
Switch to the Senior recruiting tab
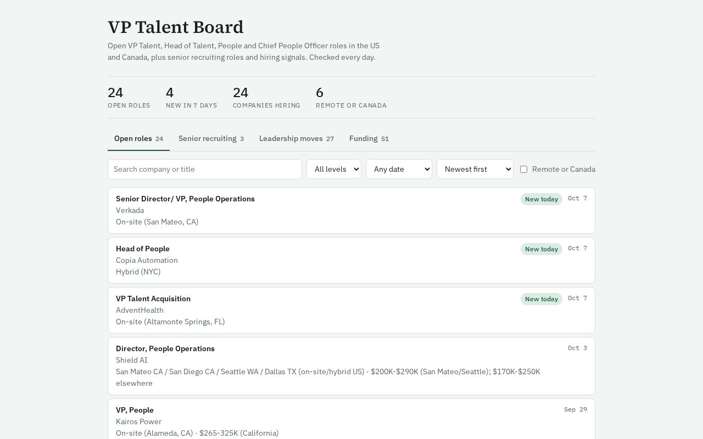click(211, 138)
